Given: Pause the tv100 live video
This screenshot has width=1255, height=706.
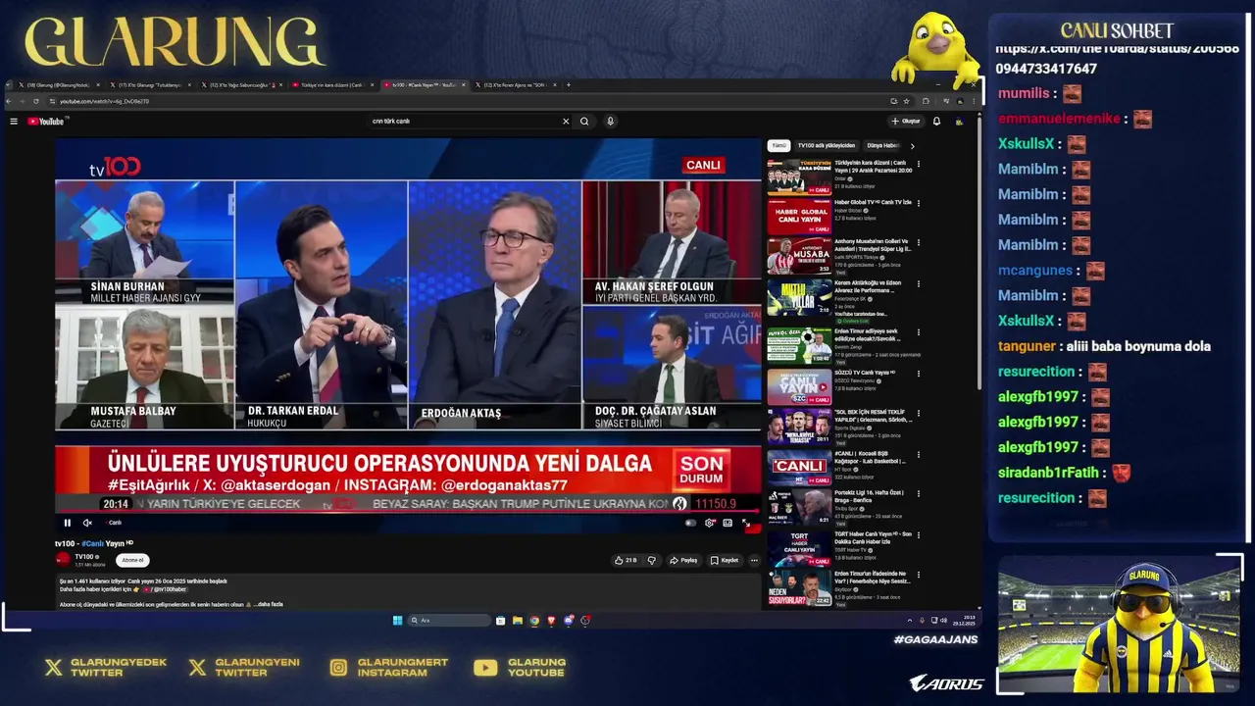Looking at the screenshot, I should 68,523.
